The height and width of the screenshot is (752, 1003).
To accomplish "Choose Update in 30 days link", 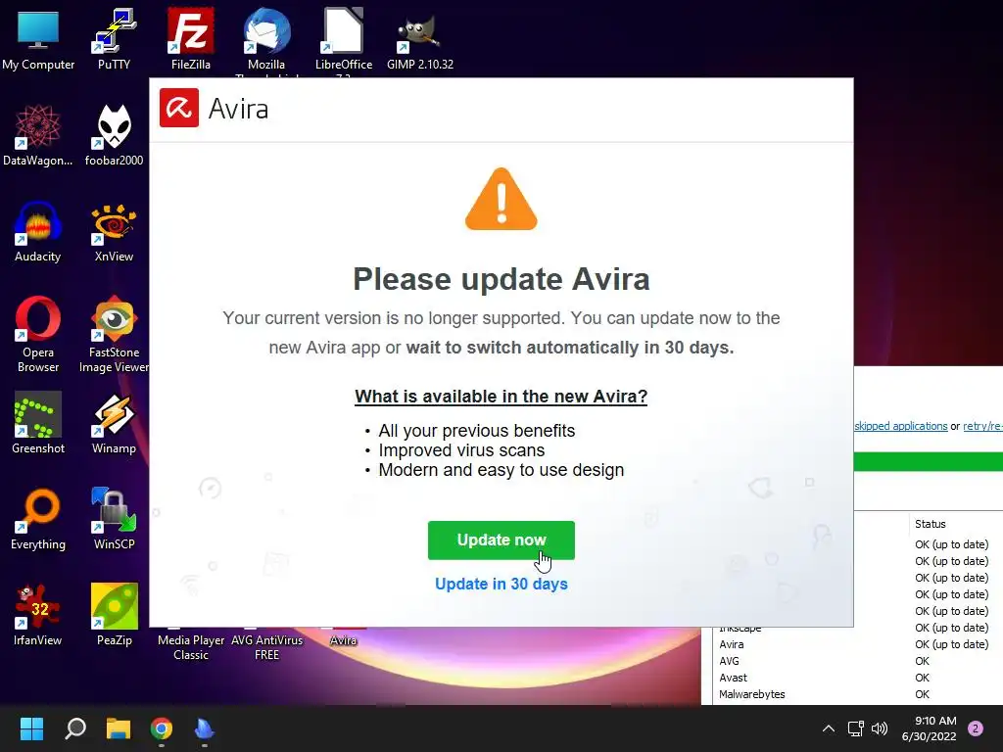I will (x=501, y=584).
